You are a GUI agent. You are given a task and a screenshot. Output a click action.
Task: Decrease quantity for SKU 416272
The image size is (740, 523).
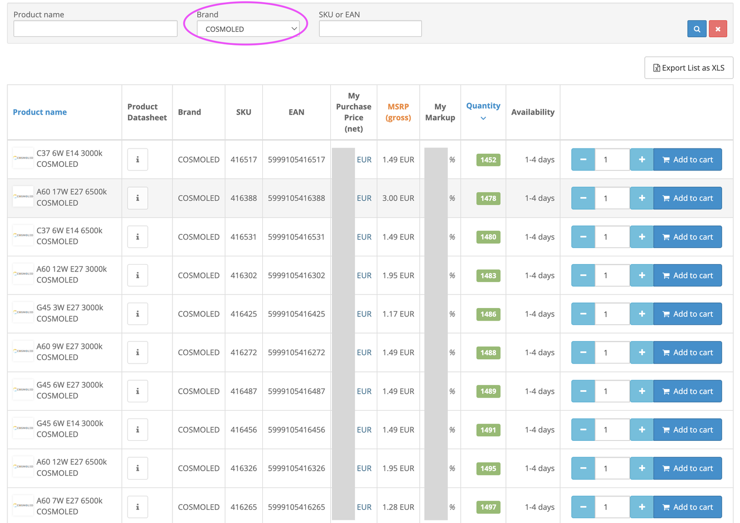583,353
